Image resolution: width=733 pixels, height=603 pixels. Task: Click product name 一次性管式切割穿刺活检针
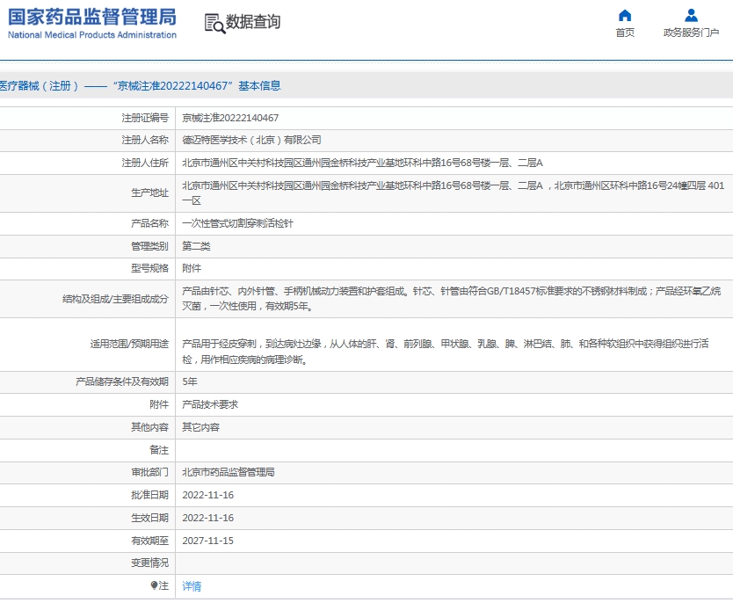237,223
